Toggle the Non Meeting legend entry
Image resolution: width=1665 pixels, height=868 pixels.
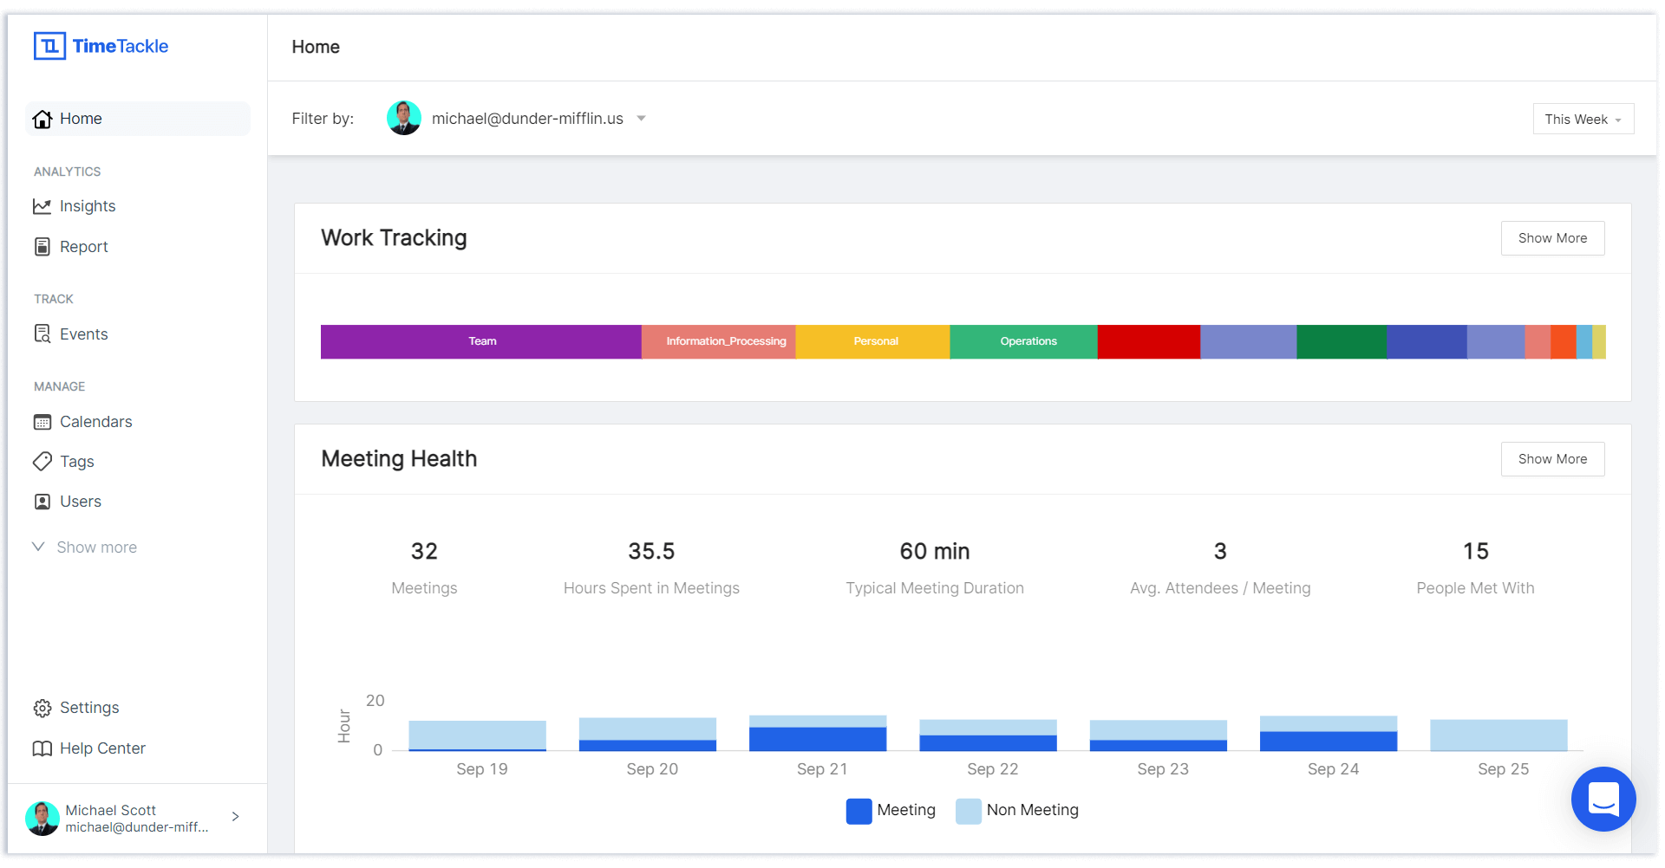1017,811
